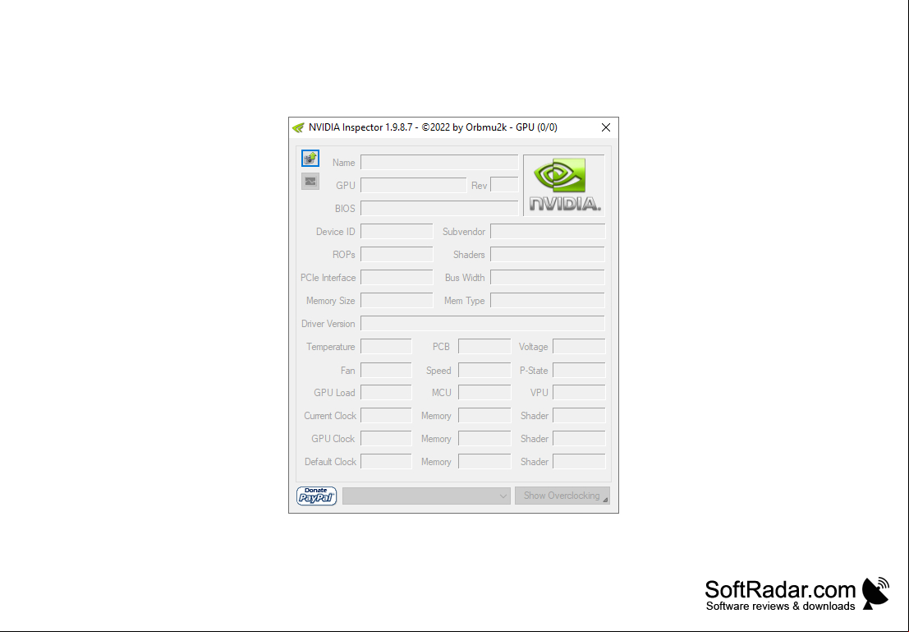This screenshot has height=632, width=909.
Task: Click the Device ID field
Action: coord(397,232)
